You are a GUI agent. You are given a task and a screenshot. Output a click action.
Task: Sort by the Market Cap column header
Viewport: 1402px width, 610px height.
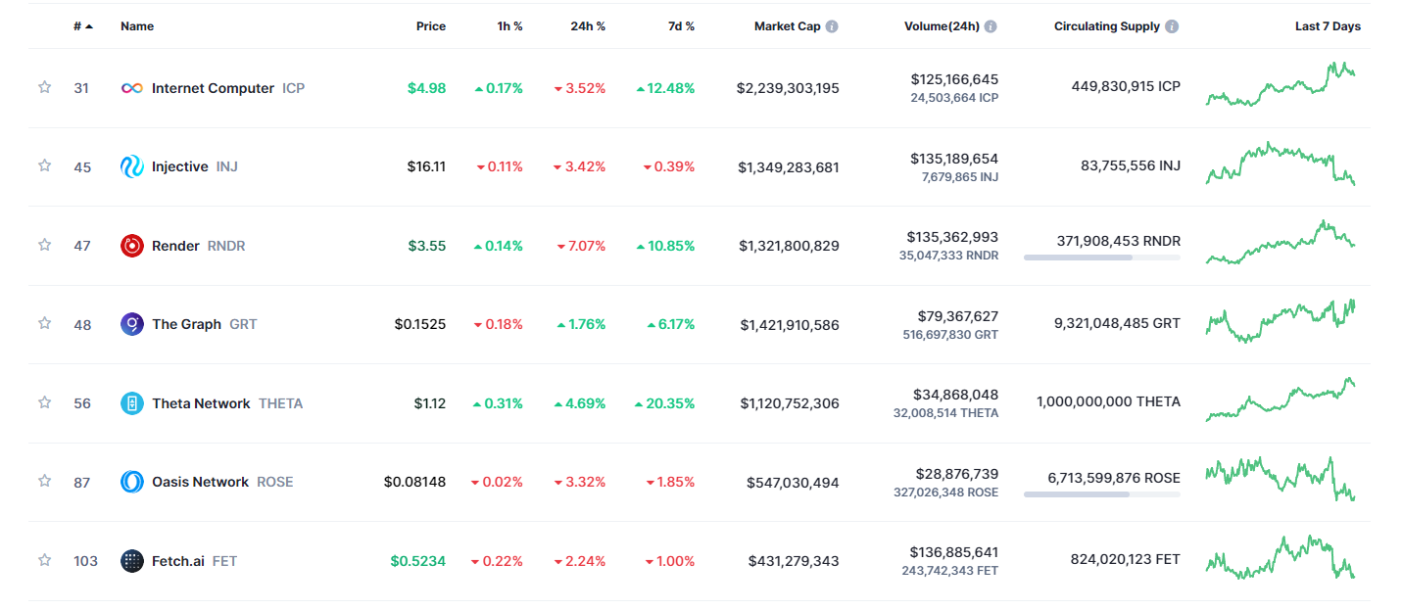[788, 26]
